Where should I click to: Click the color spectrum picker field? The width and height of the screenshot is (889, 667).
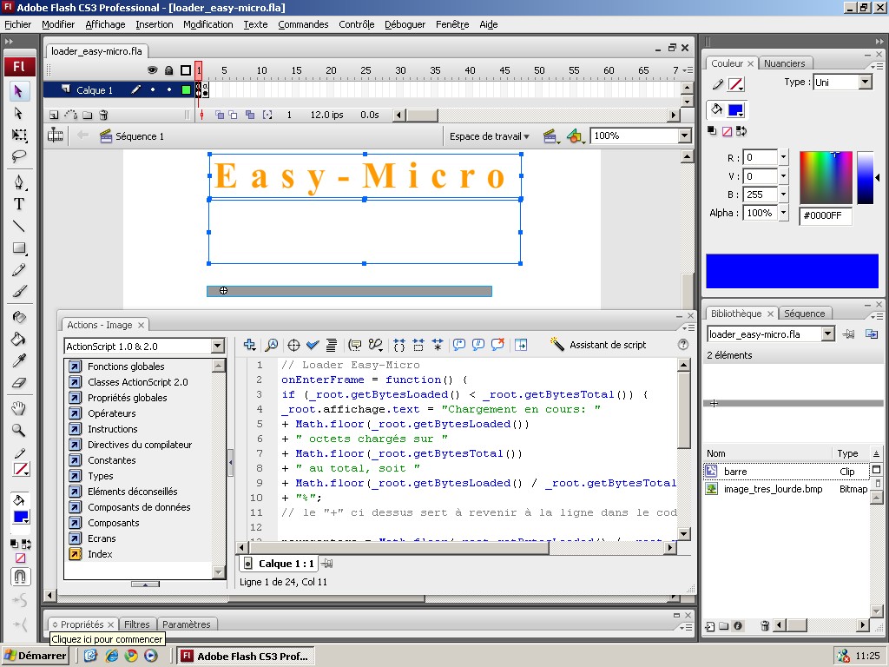(826, 177)
